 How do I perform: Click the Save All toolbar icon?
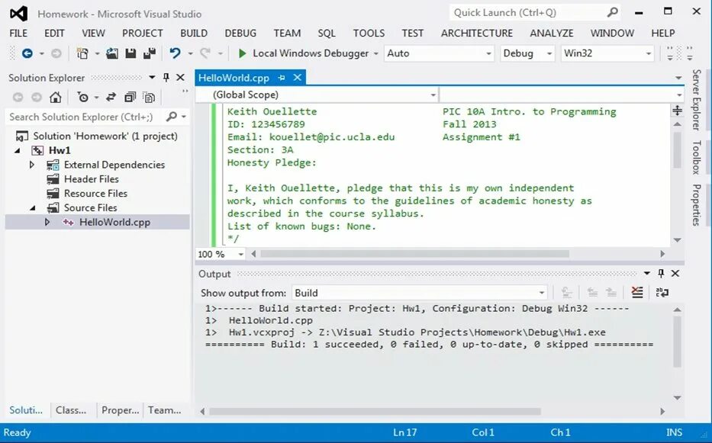150,53
